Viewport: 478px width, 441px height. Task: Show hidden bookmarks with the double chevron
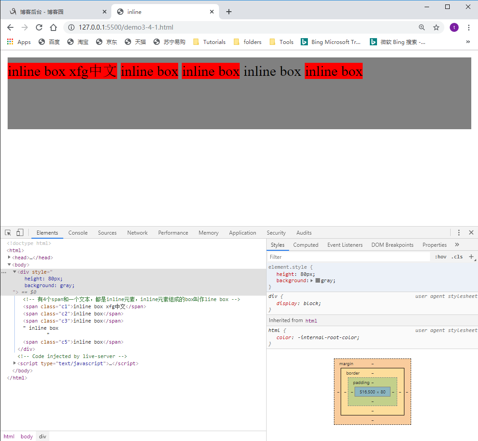coord(468,42)
